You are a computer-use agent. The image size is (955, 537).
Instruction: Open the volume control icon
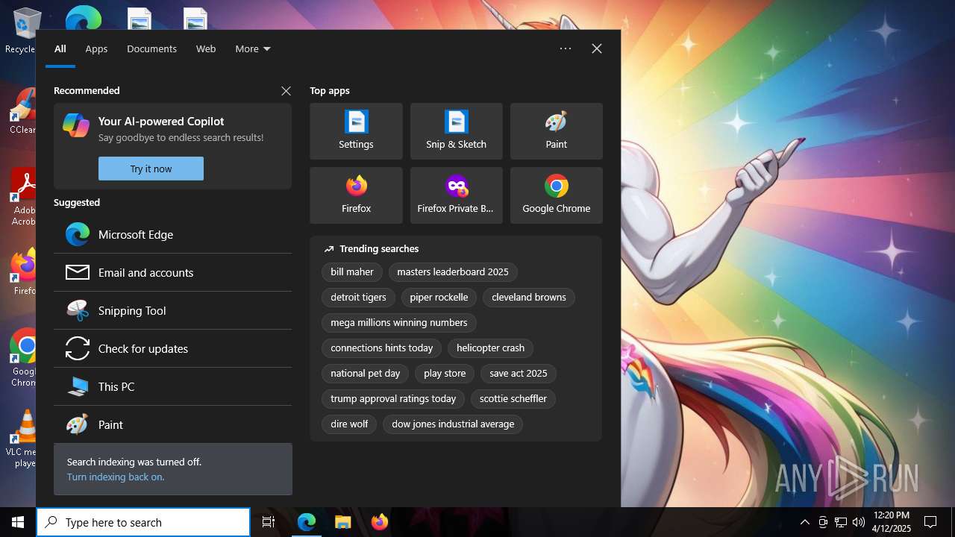(x=859, y=522)
